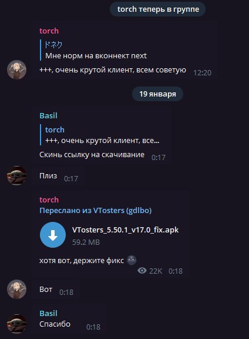Click the APK file name text
This screenshot has height=339, width=249.
click(x=125, y=230)
